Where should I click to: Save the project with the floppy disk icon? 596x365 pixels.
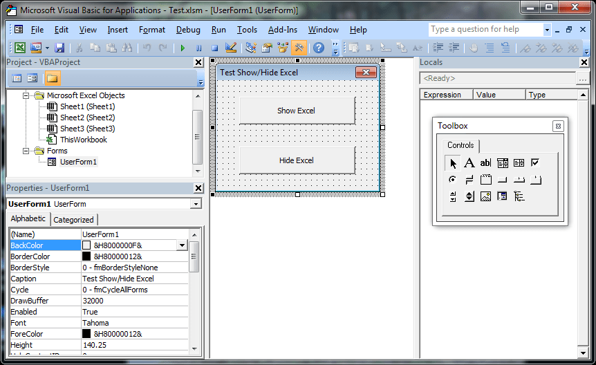click(x=59, y=48)
